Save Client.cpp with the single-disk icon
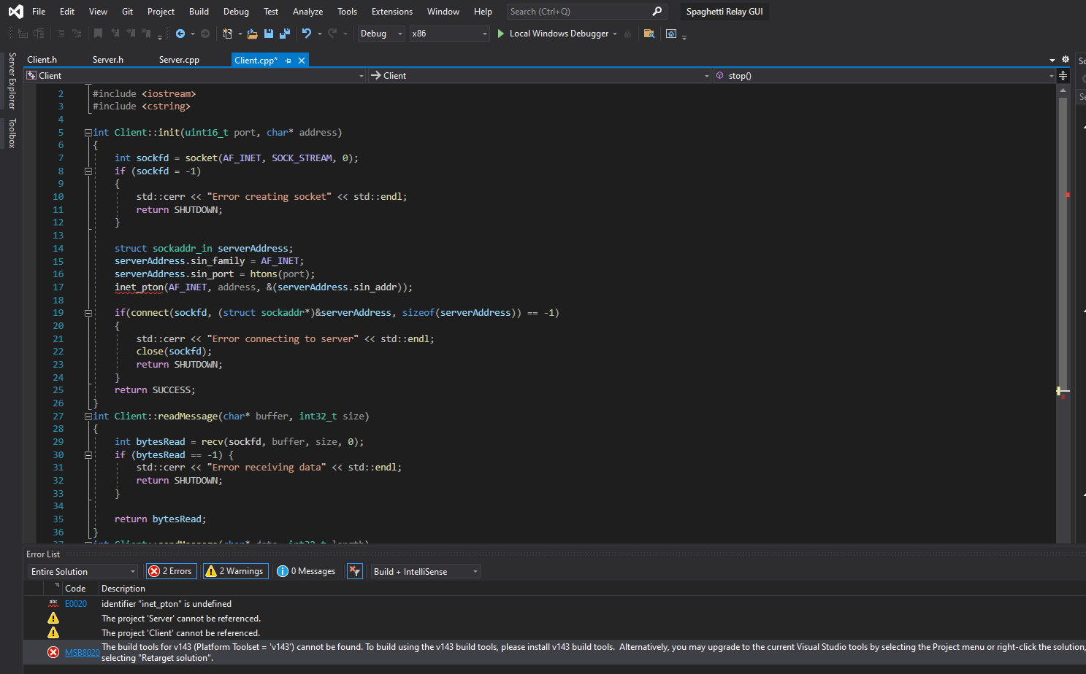The width and height of the screenshot is (1086, 674). (269, 34)
